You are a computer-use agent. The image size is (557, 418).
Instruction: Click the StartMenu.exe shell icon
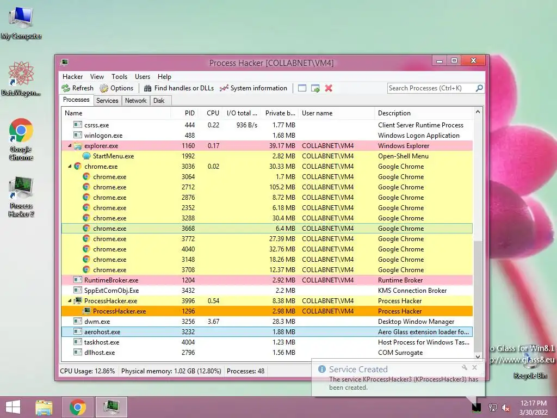(x=86, y=156)
